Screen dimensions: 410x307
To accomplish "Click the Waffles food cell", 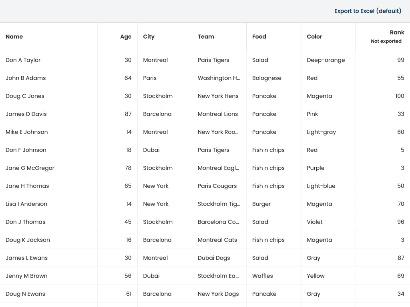I will tap(263, 276).
